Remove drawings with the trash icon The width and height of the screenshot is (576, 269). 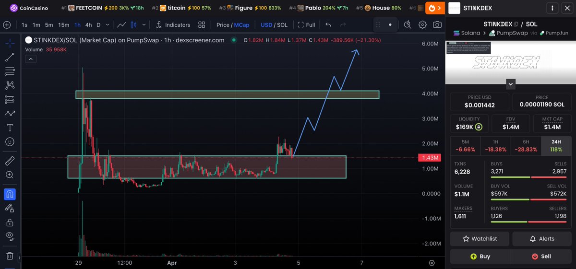[x=10, y=256]
